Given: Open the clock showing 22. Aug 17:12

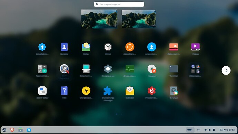Looking at the screenshot, I should [227, 130].
